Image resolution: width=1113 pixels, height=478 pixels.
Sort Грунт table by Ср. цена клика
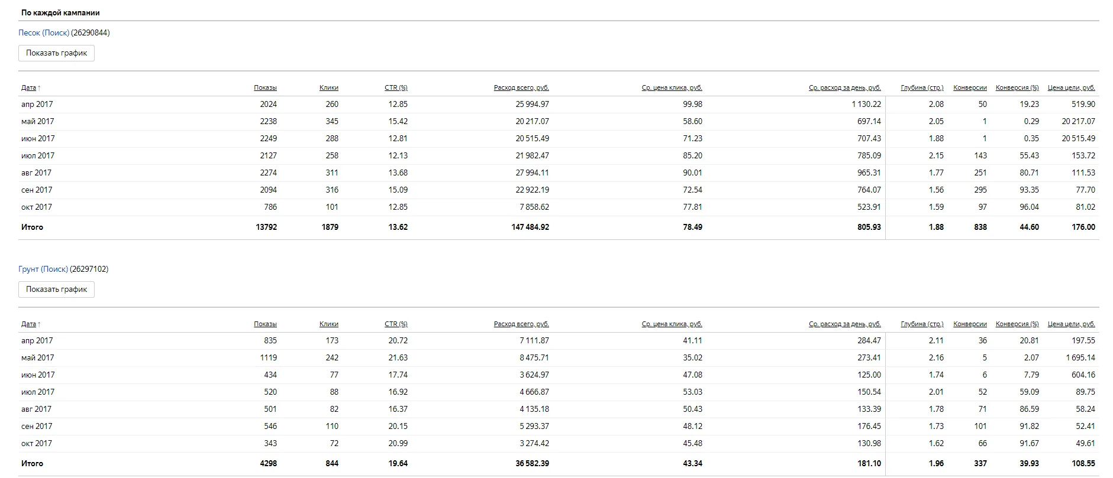pyautogui.click(x=672, y=324)
